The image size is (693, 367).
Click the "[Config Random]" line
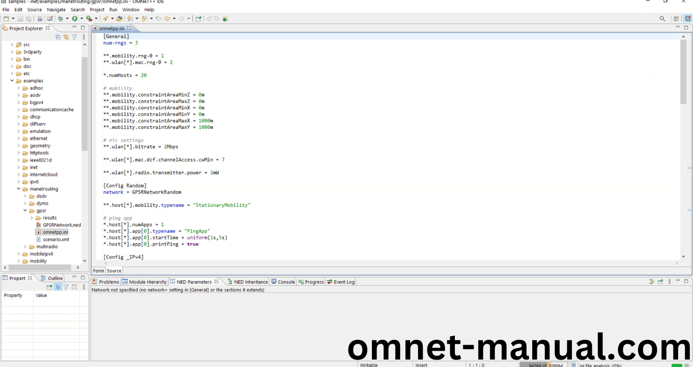(x=125, y=185)
